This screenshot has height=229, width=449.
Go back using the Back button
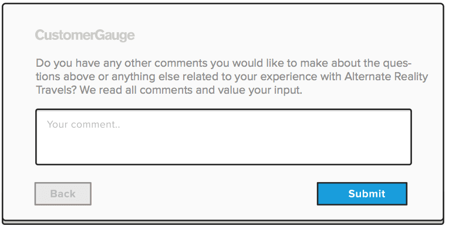(x=63, y=194)
